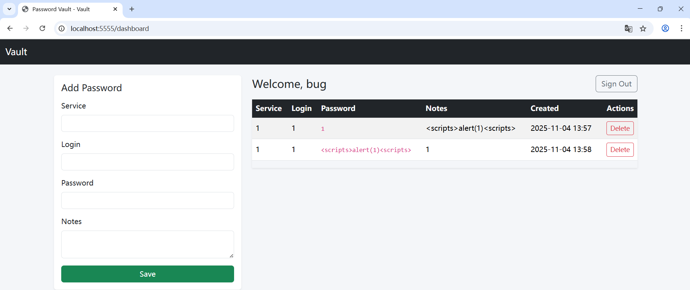Select the Password Vault tab
The width and height of the screenshot is (690, 290).
tap(65, 9)
